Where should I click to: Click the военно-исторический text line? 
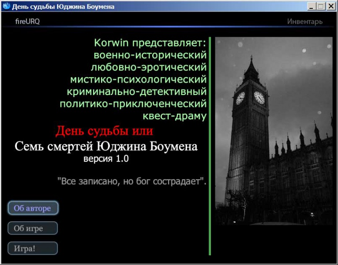(150, 55)
